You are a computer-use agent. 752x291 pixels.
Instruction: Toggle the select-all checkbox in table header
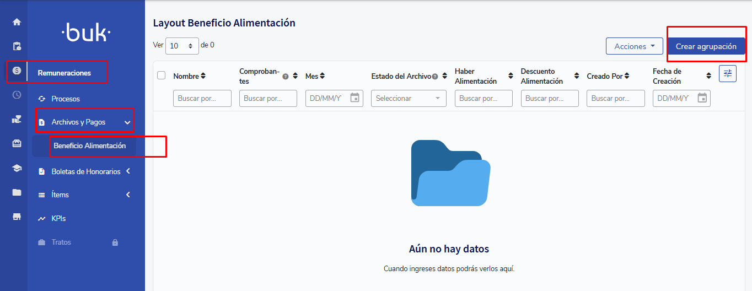click(162, 76)
